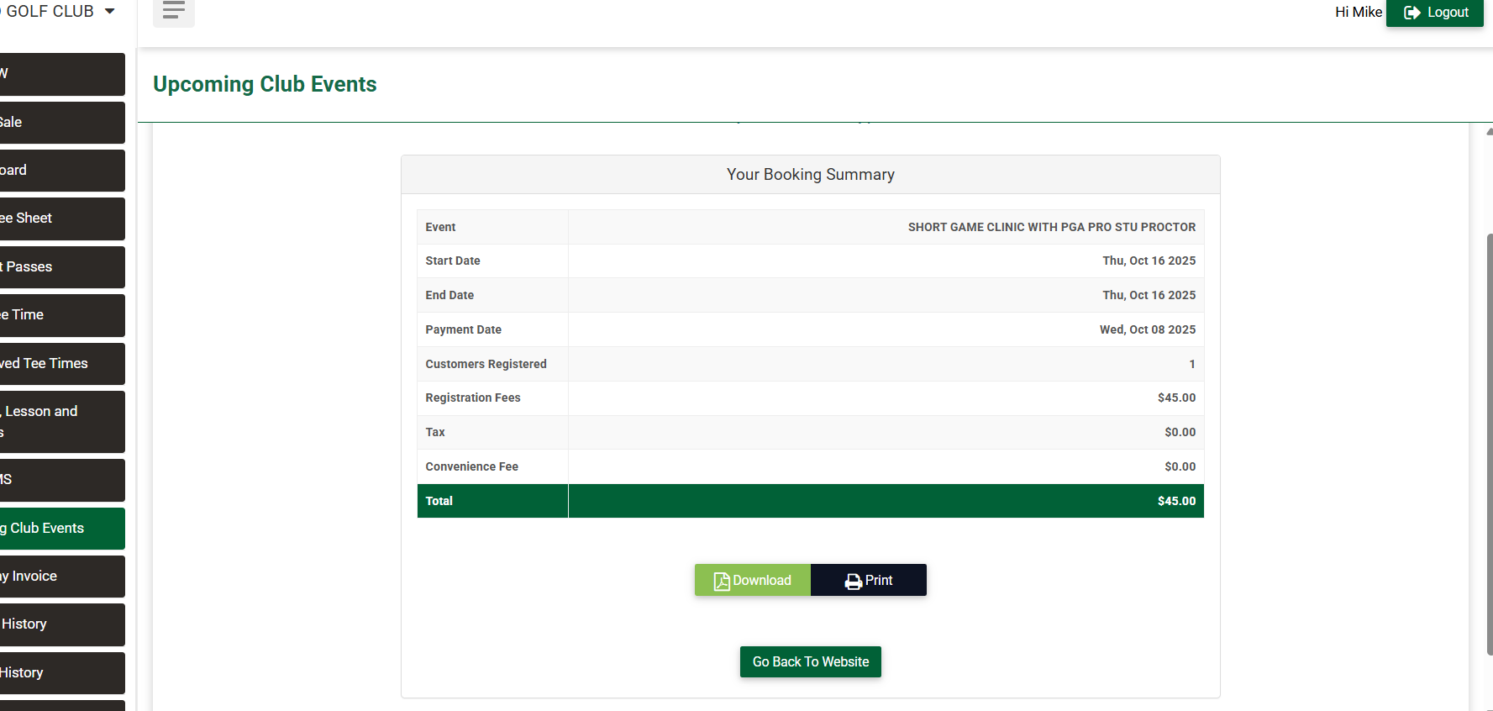
Task: Expand the Golf Club dropdown caret
Action: click(110, 12)
